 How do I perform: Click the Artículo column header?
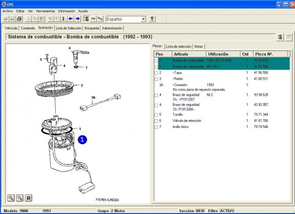coord(189,54)
